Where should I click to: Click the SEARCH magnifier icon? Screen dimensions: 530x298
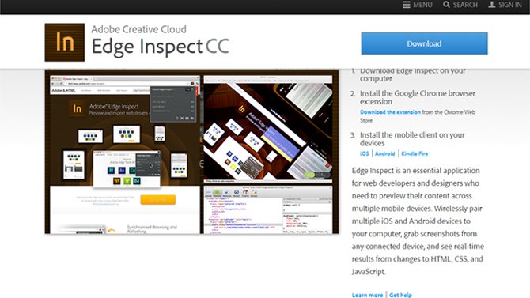(x=446, y=5)
